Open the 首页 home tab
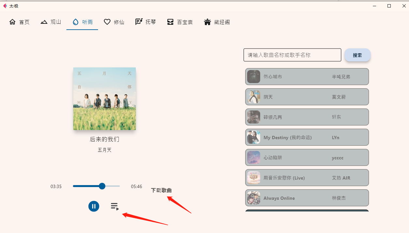Screen dimensions: 409x233 [x=20, y=22]
